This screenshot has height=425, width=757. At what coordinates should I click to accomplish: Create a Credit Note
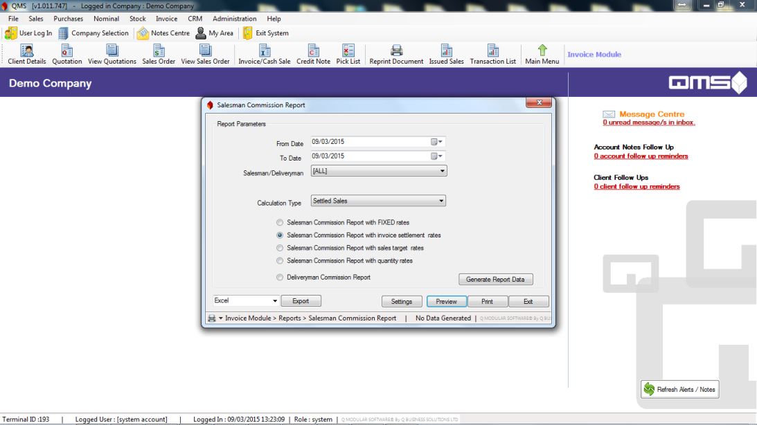(313, 55)
